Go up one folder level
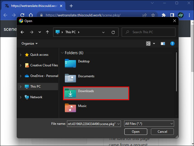Screen dimensions: 194x146 click(47, 32)
